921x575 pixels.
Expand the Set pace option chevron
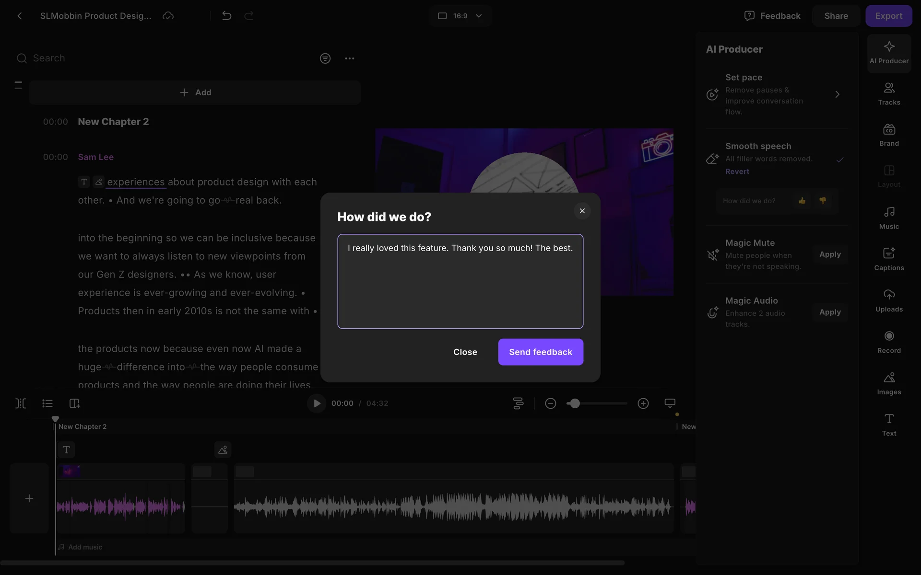pyautogui.click(x=837, y=94)
